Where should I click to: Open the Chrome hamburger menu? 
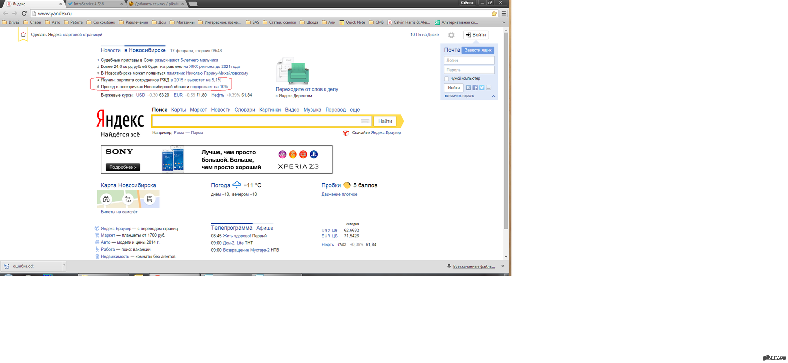tap(504, 13)
